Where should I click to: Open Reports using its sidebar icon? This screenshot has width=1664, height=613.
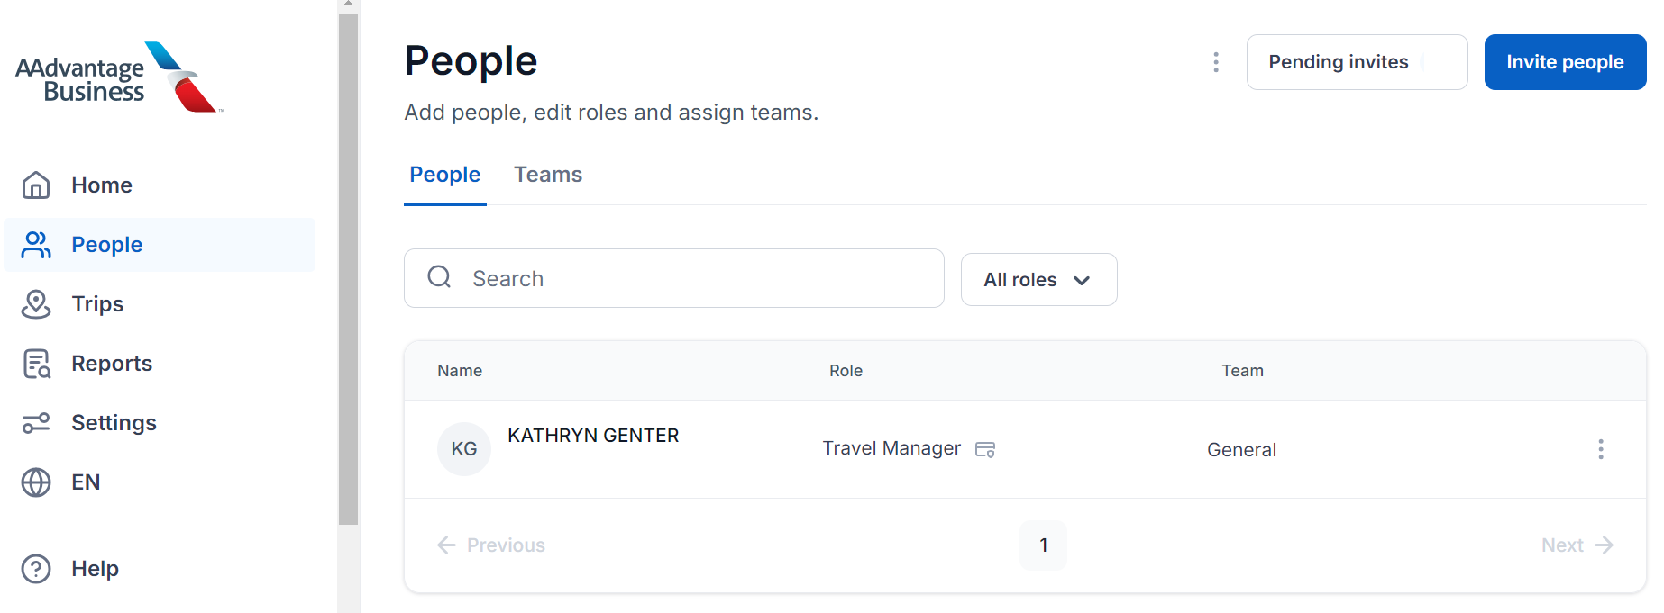click(36, 363)
